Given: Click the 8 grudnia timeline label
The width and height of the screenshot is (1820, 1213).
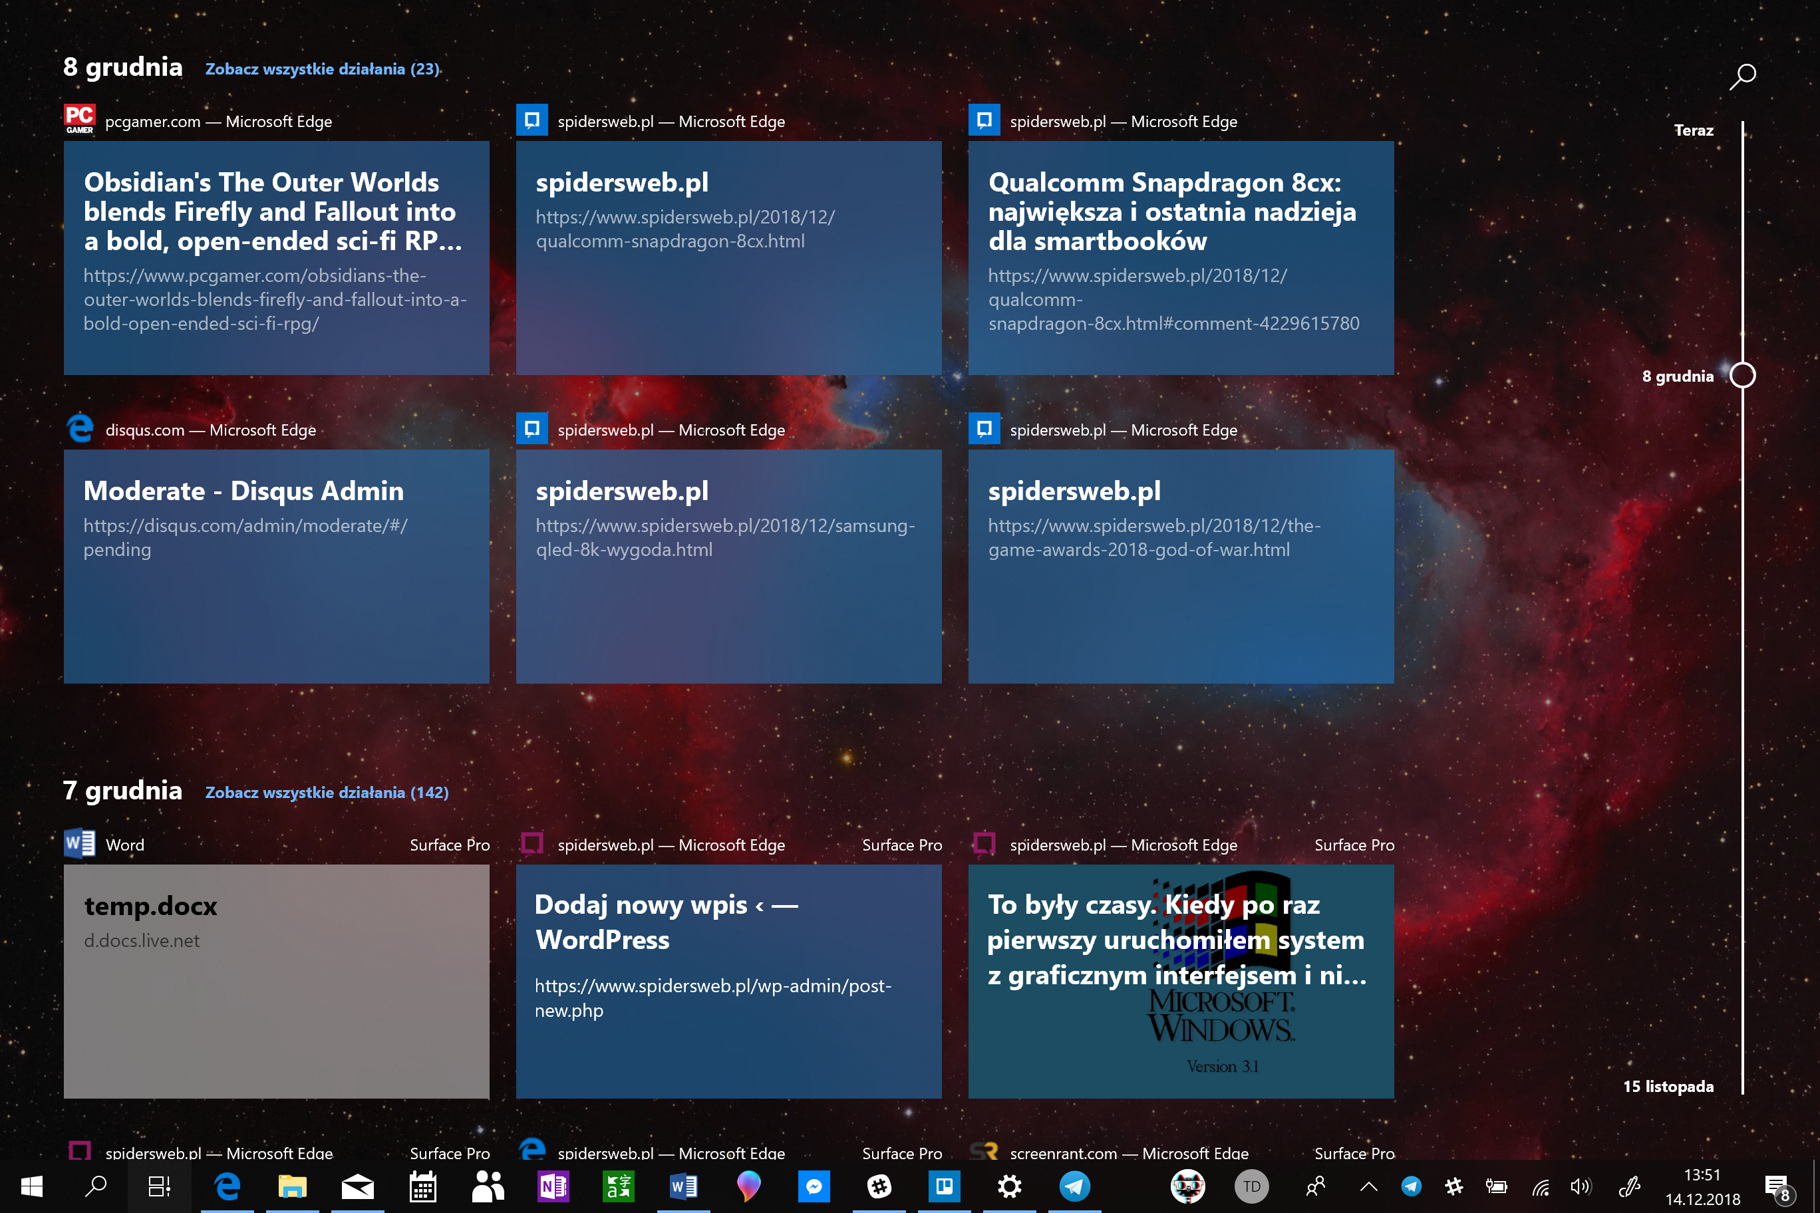Looking at the screenshot, I should pos(1678,377).
